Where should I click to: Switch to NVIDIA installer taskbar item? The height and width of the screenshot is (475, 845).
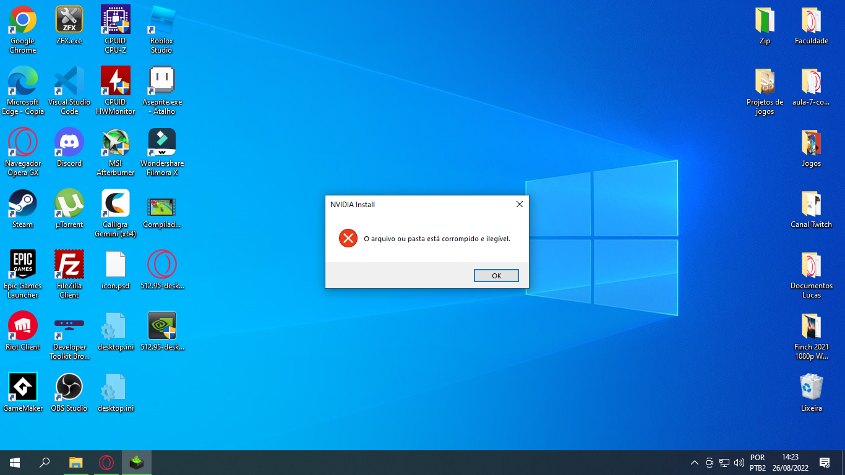click(137, 463)
